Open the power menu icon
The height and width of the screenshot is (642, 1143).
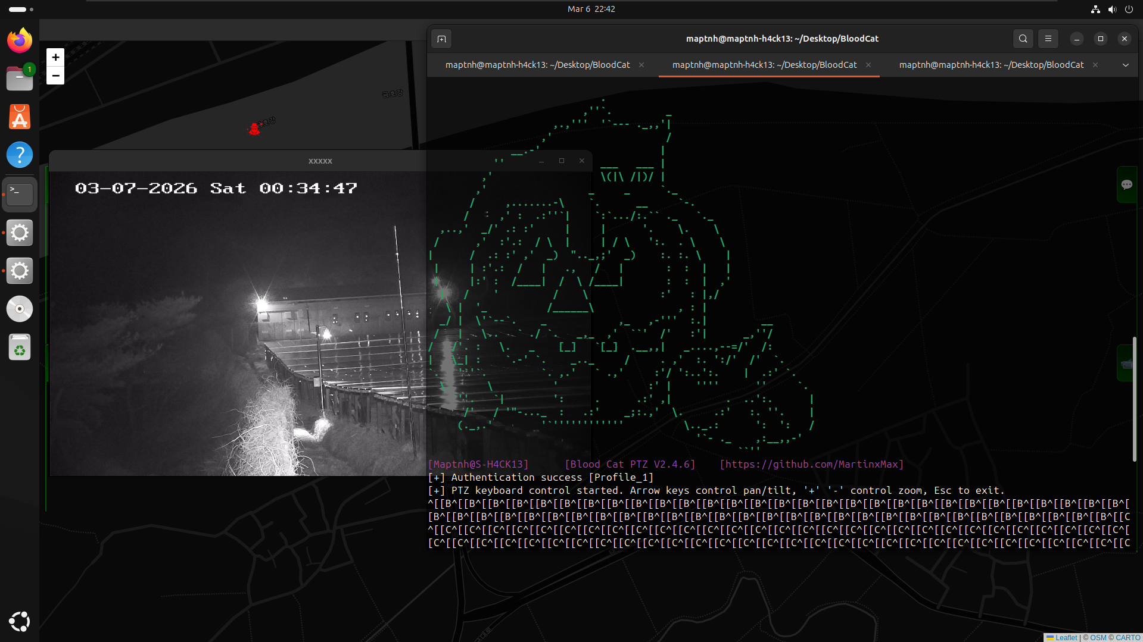tap(1129, 9)
